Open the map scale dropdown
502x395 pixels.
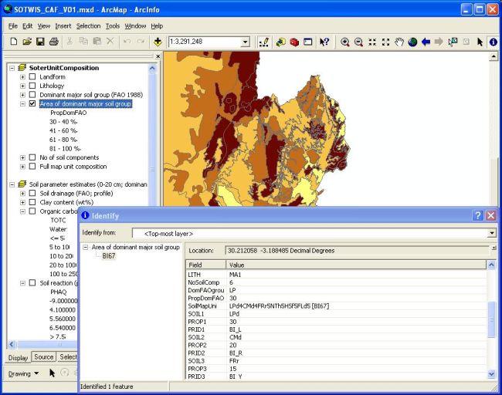coord(246,42)
